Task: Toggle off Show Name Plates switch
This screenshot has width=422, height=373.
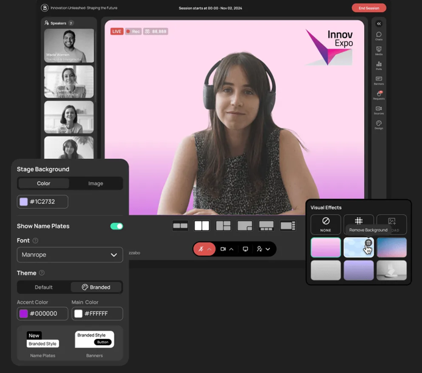Action: coord(116,226)
